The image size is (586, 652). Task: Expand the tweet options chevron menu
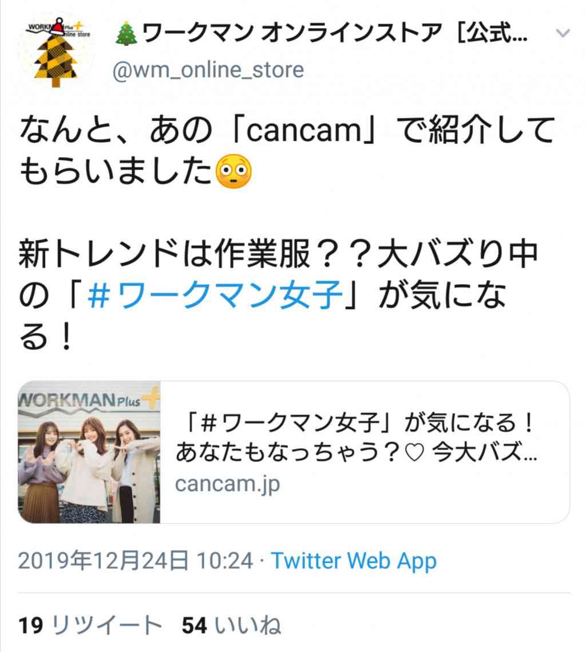point(563,33)
